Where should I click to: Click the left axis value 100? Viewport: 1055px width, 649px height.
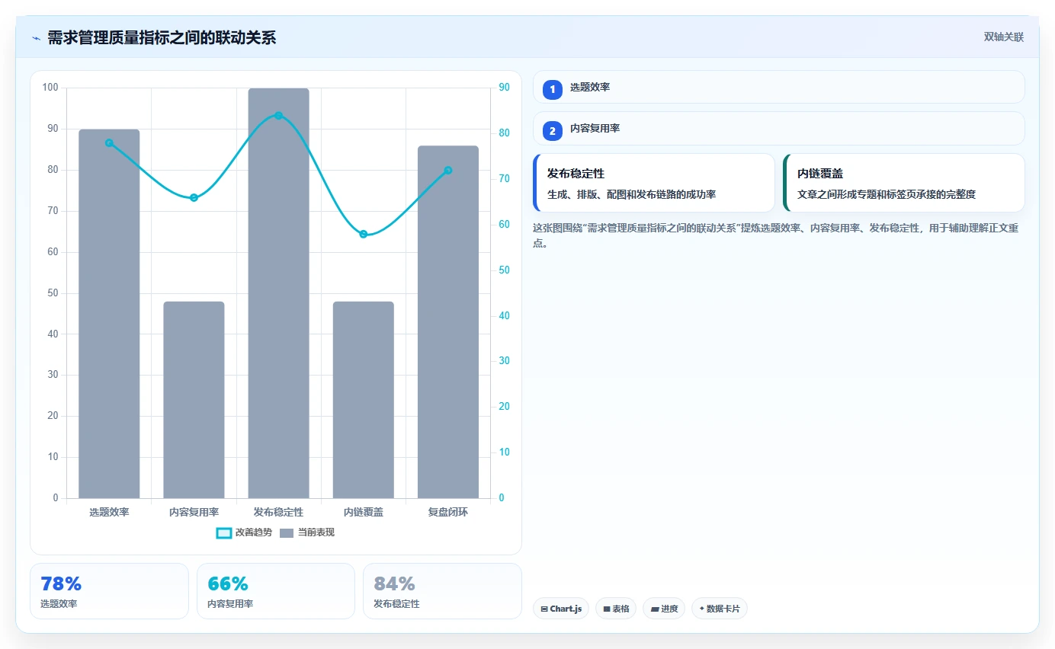coord(50,88)
